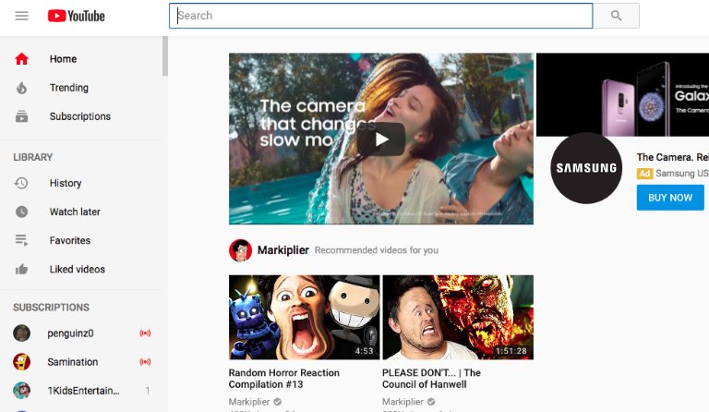Viewport: 709px width, 412px height.
Task: Click the Watch later clock icon
Action: 22,212
